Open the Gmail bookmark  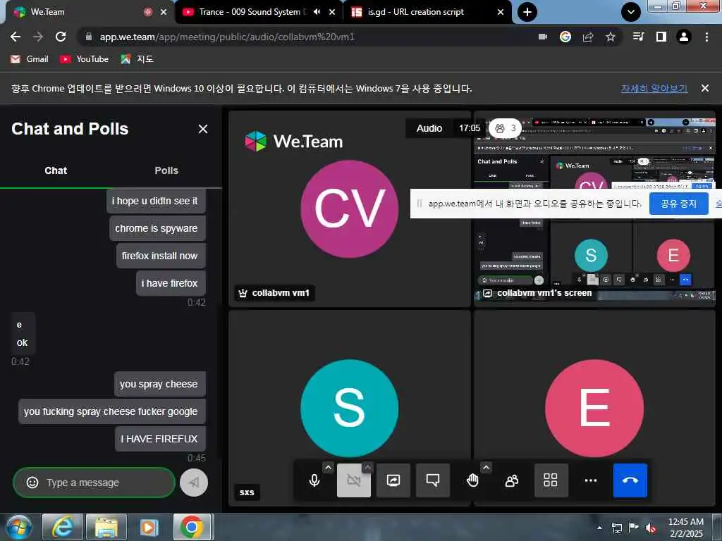30,59
